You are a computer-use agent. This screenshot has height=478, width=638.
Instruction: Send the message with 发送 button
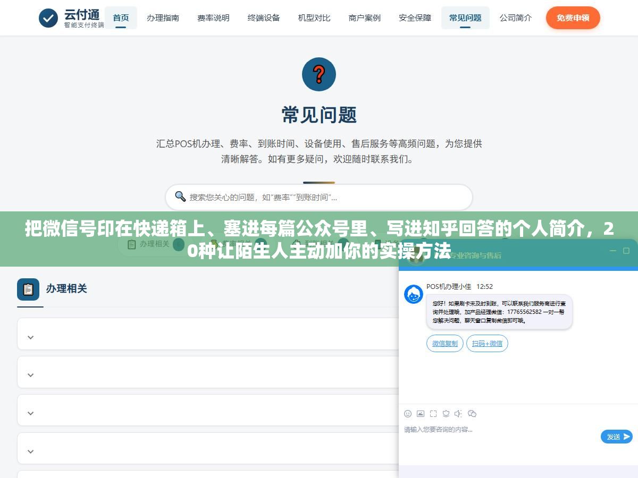[617, 437]
